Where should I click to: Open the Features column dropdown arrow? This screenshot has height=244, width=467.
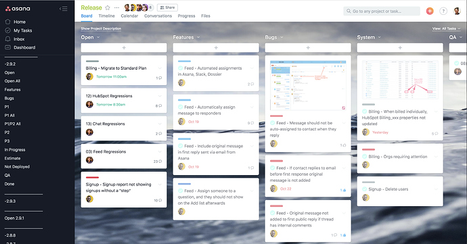click(x=198, y=37)
